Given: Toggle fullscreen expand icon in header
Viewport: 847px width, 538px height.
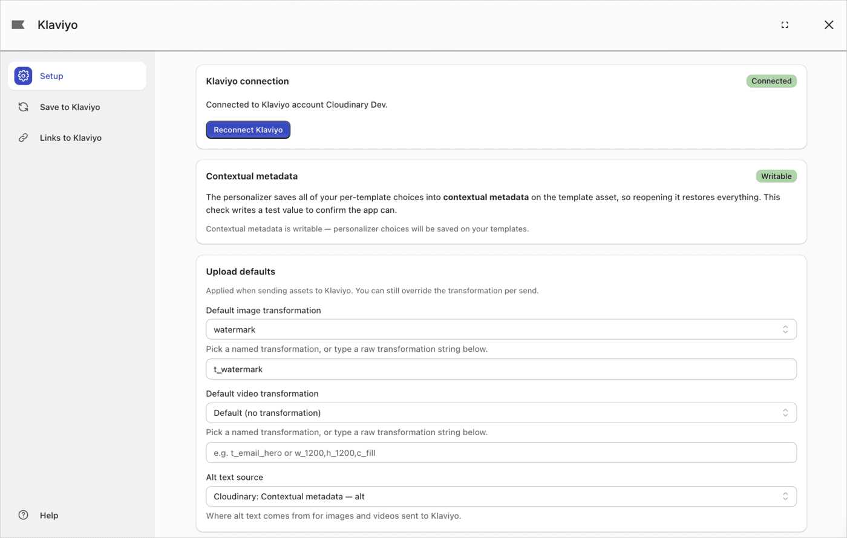Looking at the screenshot, I should point(785,25).
